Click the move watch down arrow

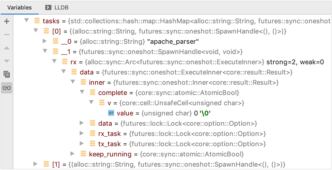point(7,61)
